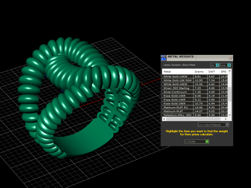Select the Palladium:PALL .950 row

(195, 115)
